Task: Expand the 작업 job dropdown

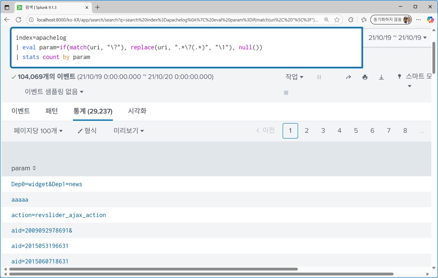Action: point(294,77)
